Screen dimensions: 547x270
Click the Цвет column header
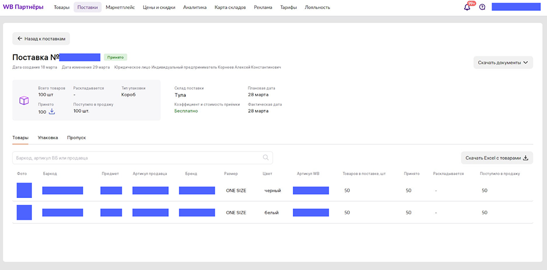267,173
